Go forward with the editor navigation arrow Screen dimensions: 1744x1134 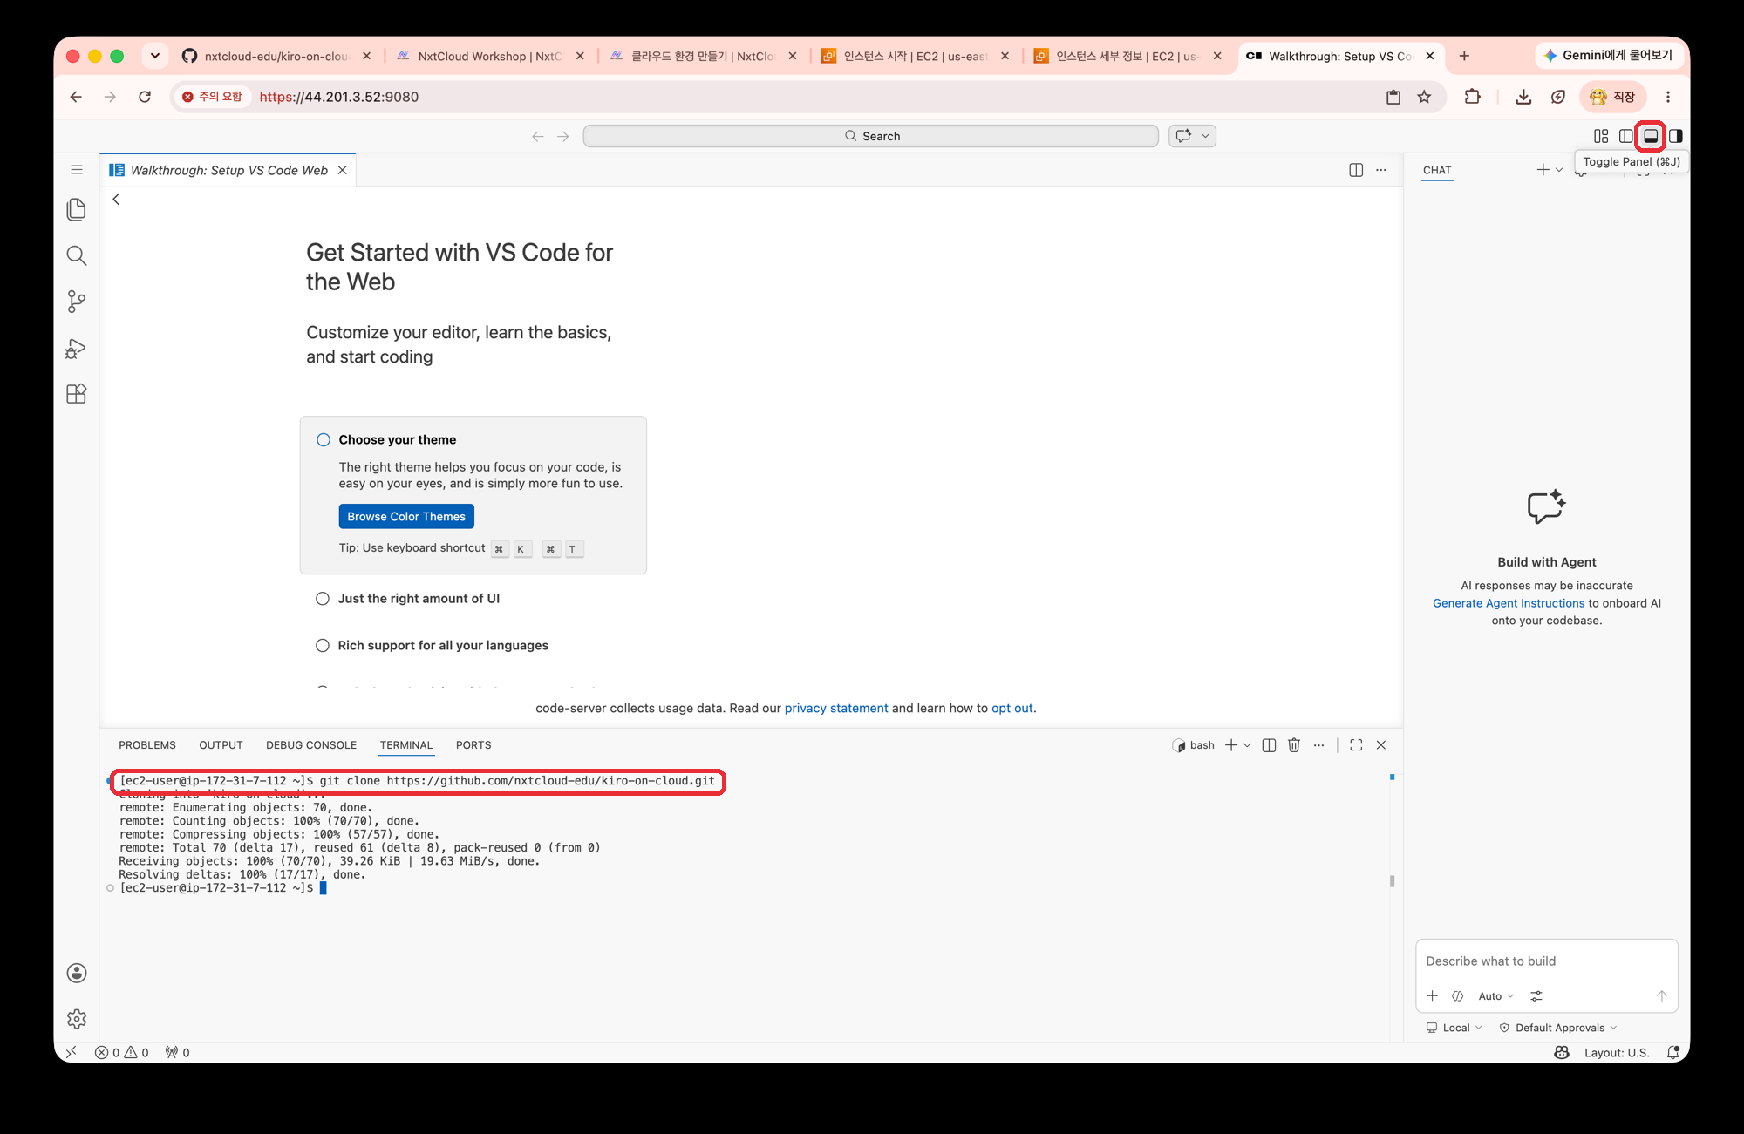(563, 136)
